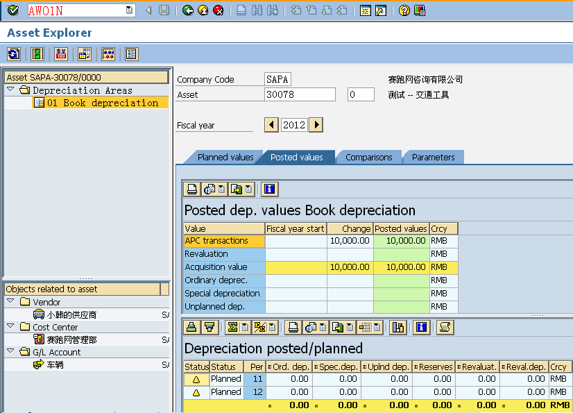The width and height of the screenshot is (573, 413).
Task: Click the list settings toolbar icon
Action: [132, 54]
